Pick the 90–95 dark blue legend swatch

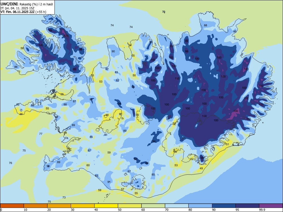224,206
